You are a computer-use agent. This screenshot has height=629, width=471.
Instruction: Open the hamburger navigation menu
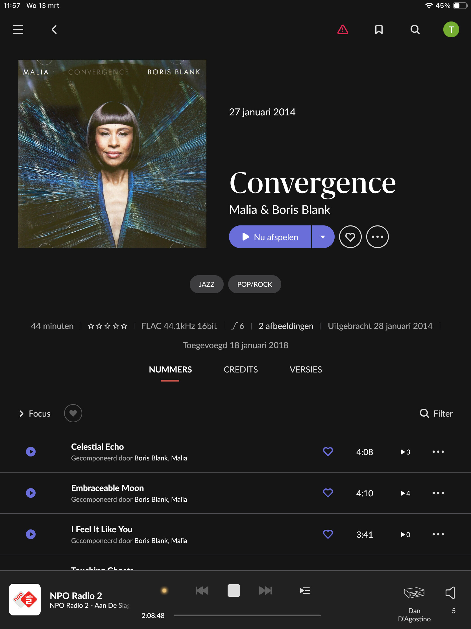click(18, 29)
